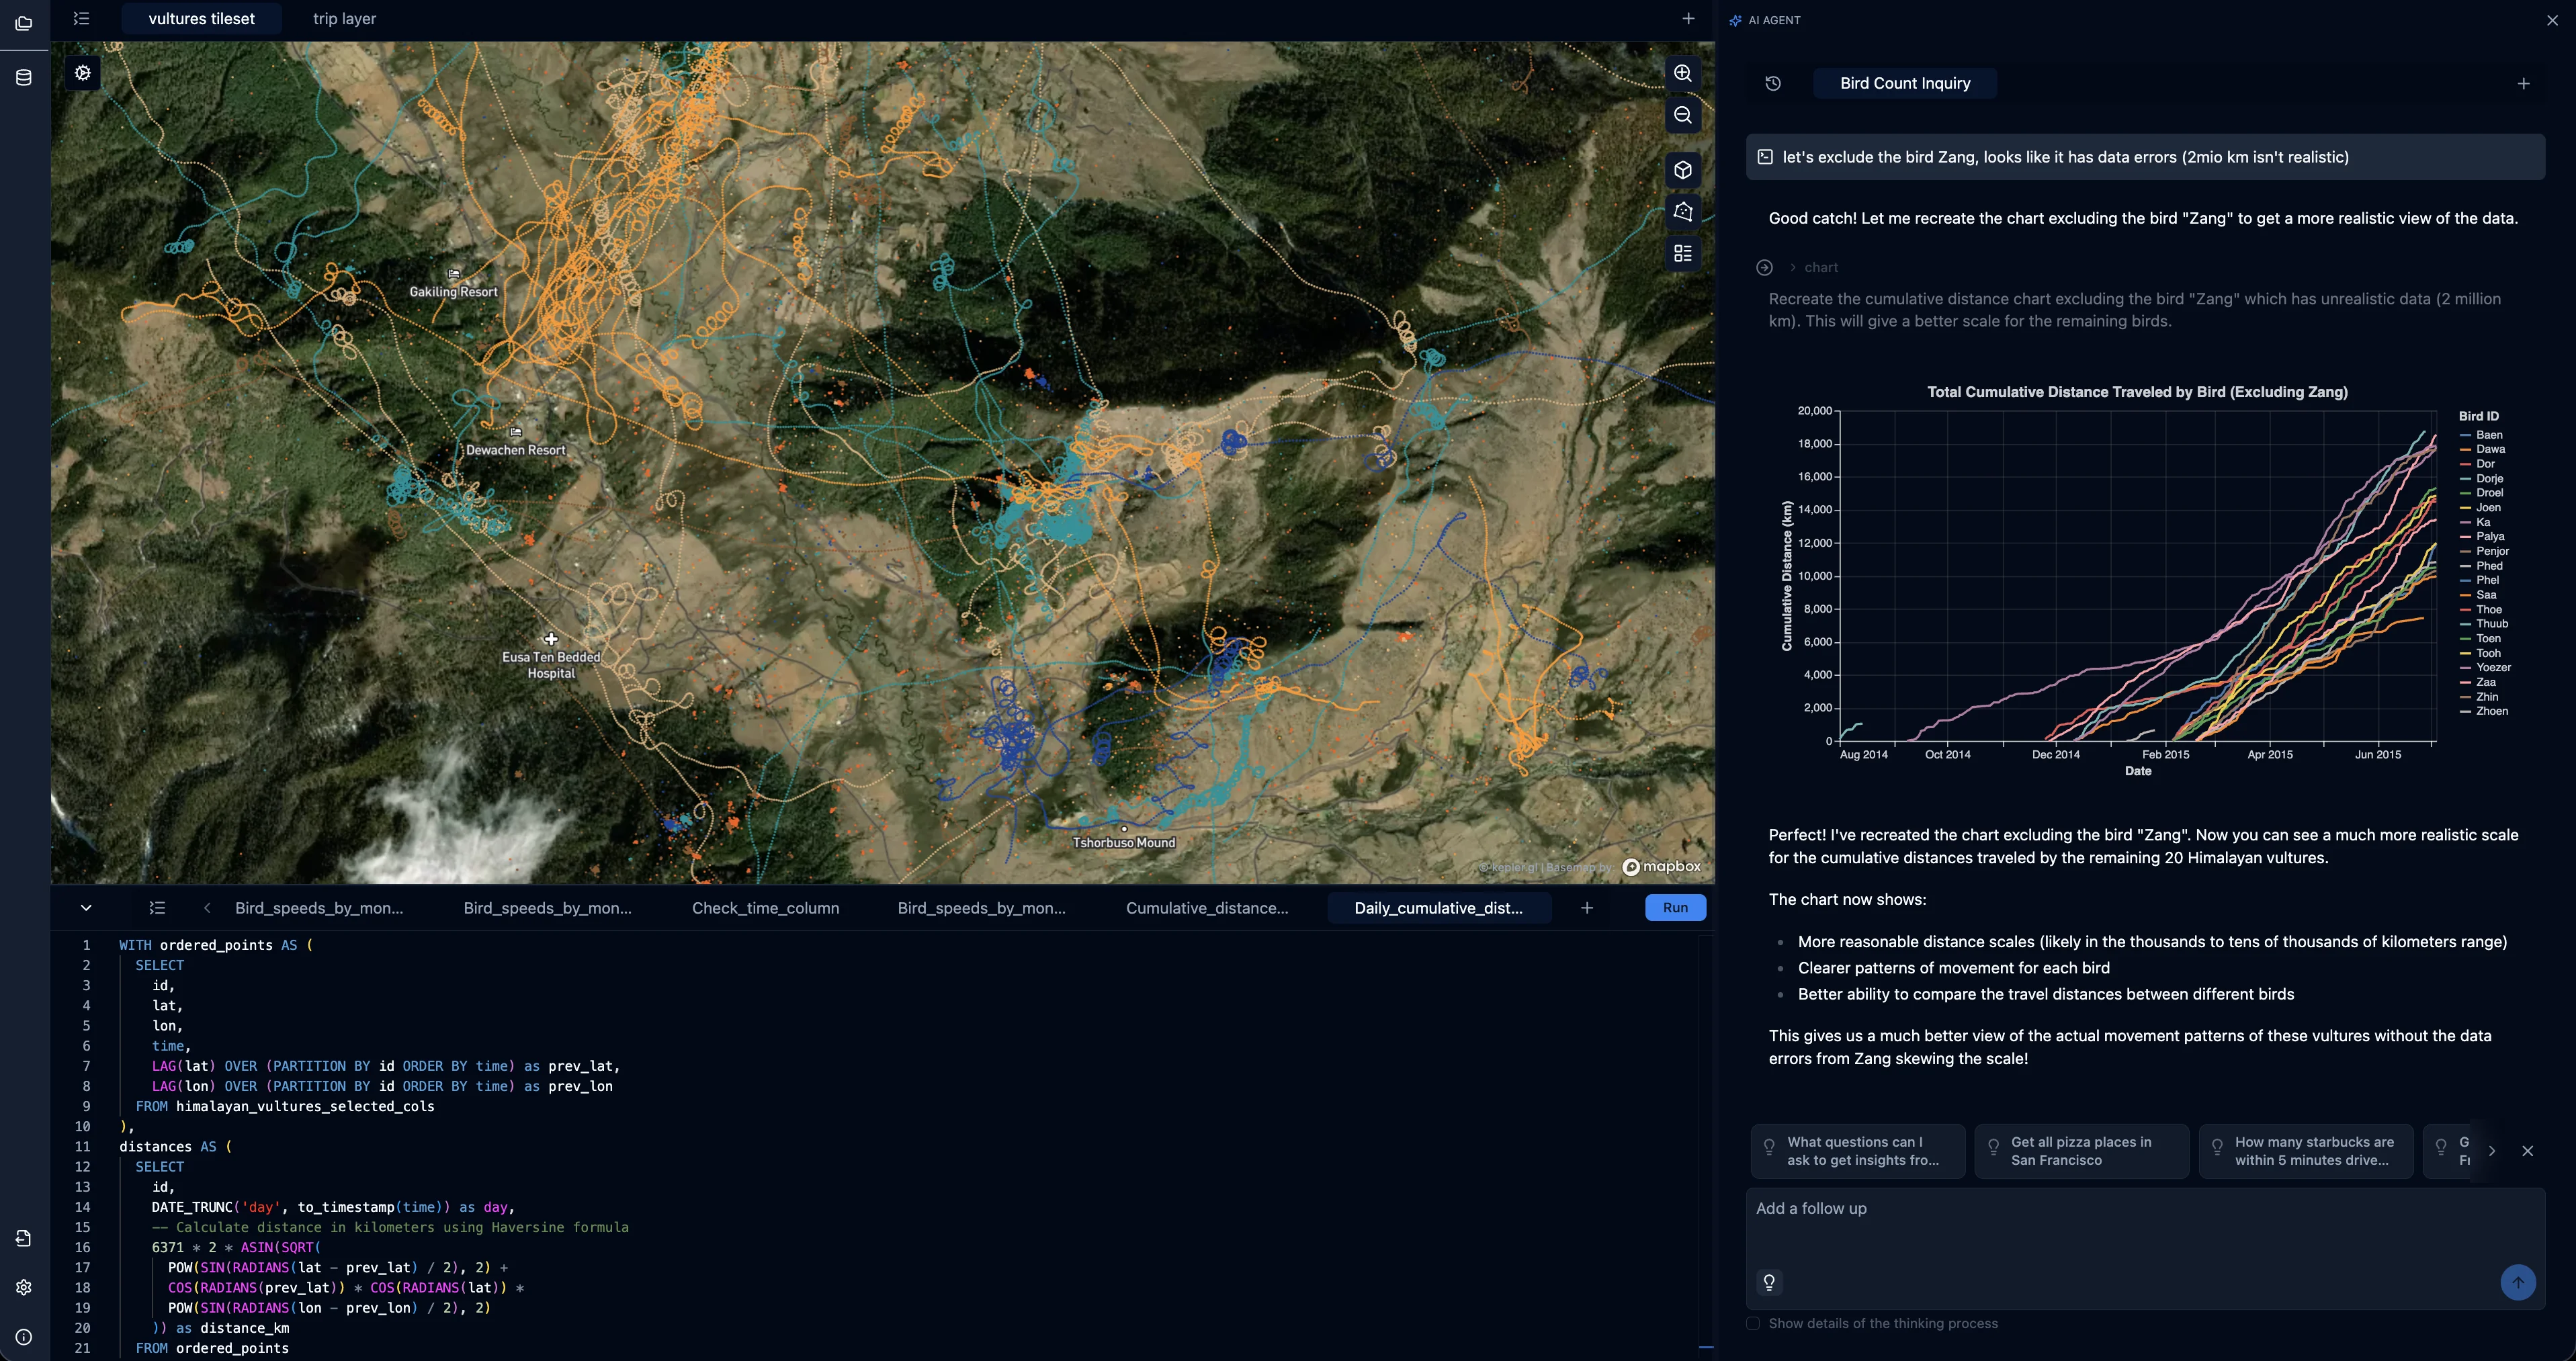Select the Daily_cumulative_dist query tab
The width and height of the screenshot is (2576, 1361).
pos(1438,908)
